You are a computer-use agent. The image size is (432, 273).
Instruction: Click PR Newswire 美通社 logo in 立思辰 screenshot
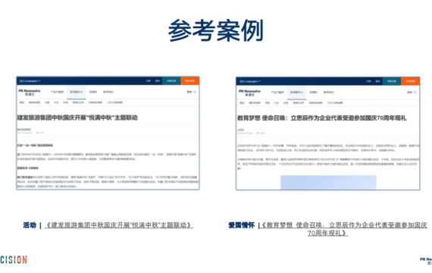pyautogui.click(x=249, y=93)
